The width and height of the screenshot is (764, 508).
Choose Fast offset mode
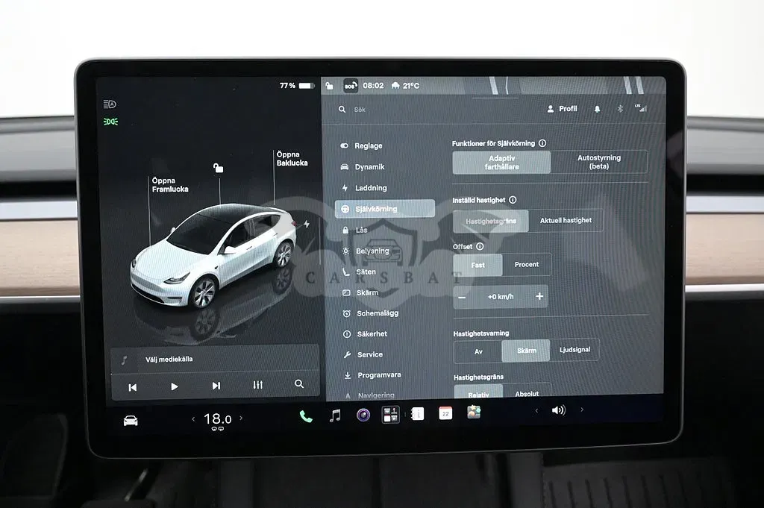click(x=477, y=265)
